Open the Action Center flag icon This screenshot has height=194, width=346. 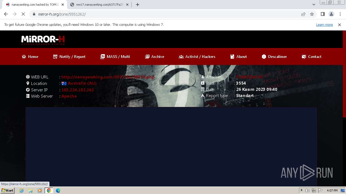pos(320,190)
